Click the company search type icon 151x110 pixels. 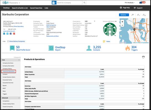[x=53, y=3]
